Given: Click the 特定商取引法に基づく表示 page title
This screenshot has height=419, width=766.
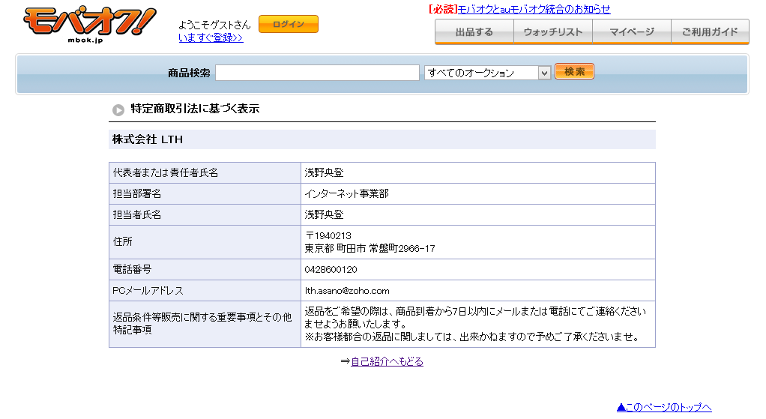Looking at the screenshot, I should tap(195, 109).
